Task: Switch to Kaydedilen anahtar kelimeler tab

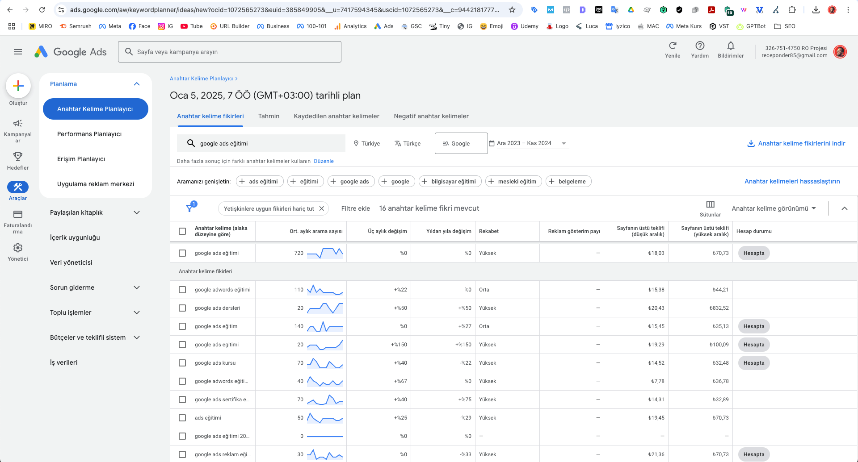Action: 336,116
